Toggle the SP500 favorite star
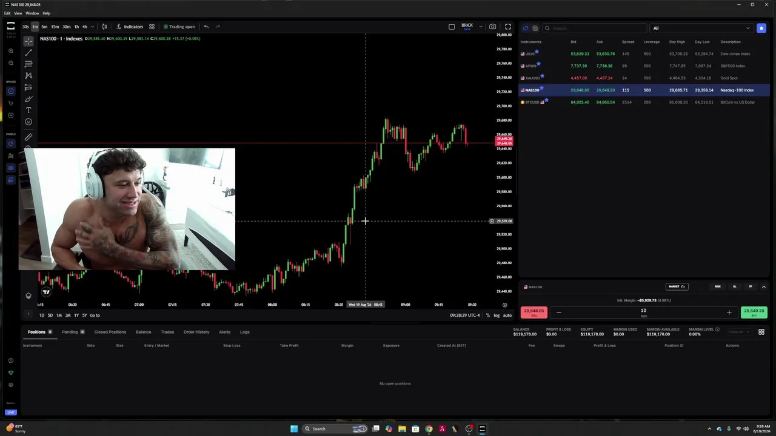The width and height of the screenshot is (776, 436). point(539,64)
